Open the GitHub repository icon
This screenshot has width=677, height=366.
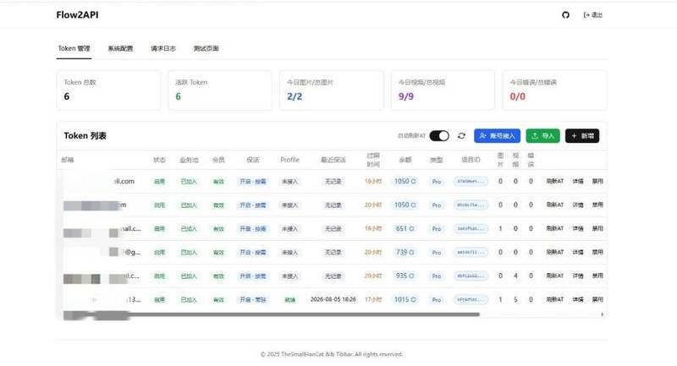point(565,15)
